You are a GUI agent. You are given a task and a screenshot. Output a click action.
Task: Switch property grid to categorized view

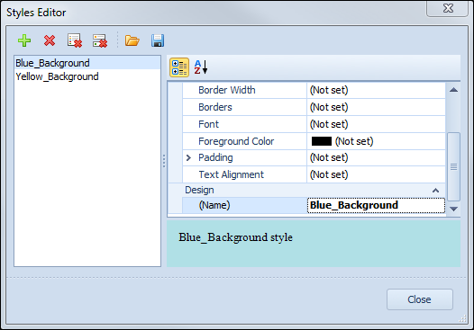point(179,67)
